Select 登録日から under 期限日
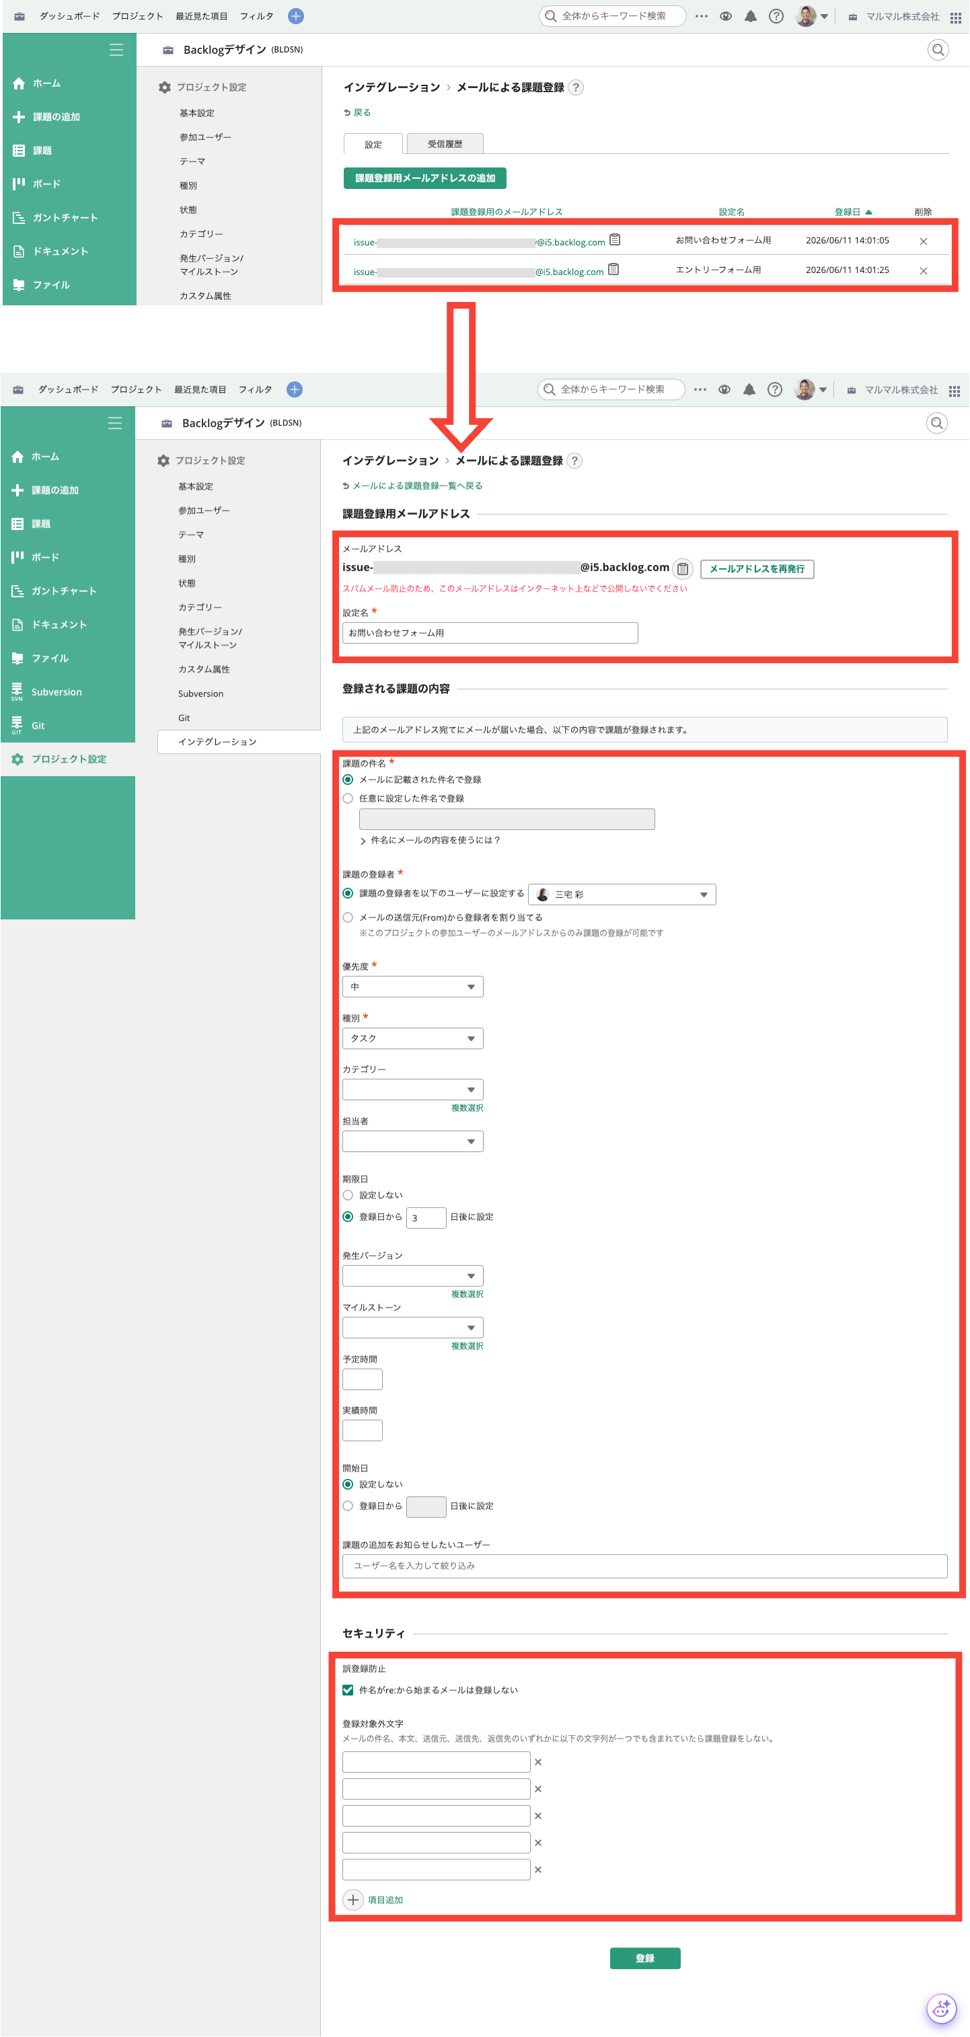Image resolution: width=970 pixels, height=2037 pixels. [348, 1217]
